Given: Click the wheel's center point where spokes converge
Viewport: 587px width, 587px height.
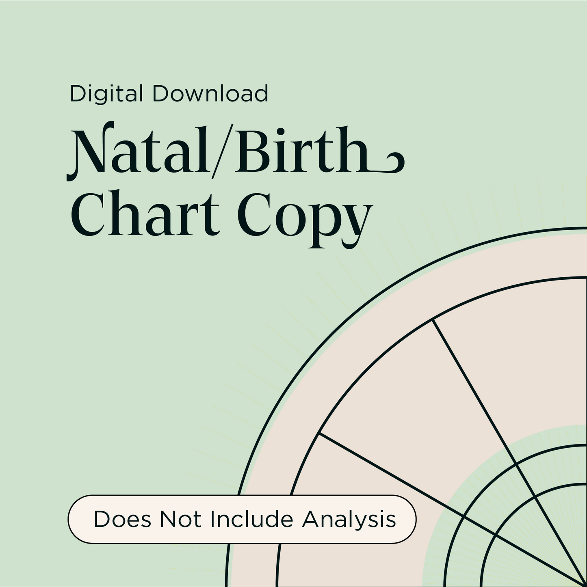Looking at the screenshot, I should (x=583, y=584).
